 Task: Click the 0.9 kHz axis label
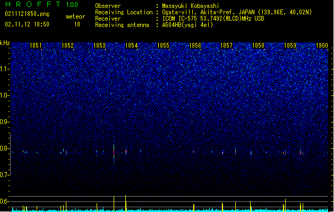pyautogui.click(x=4, y=122)
